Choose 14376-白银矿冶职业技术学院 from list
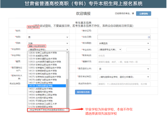The height and width of the screenshot is (116, 167). coord(47,80)
